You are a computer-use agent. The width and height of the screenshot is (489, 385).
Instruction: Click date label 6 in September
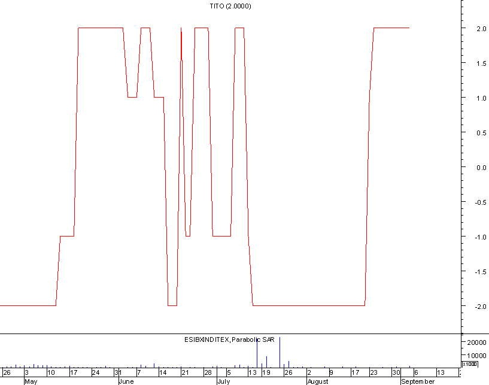point(416,372)
